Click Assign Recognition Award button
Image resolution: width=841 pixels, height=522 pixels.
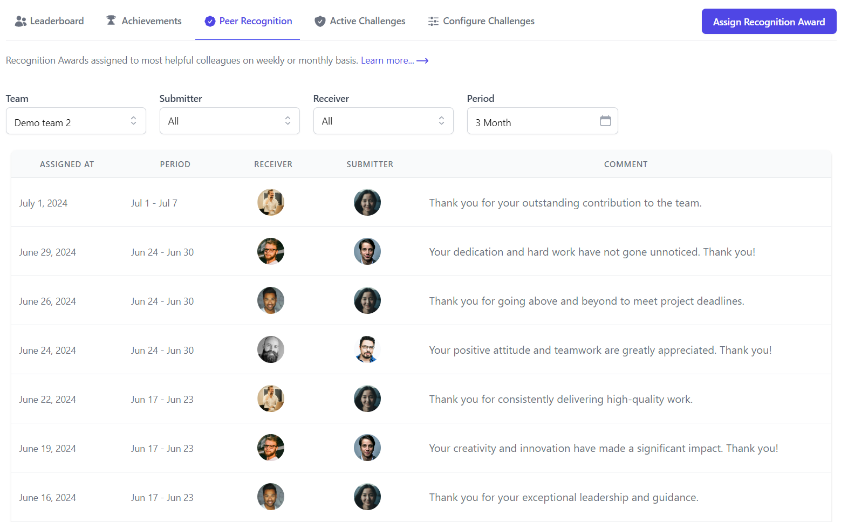[x=769, y=22]
